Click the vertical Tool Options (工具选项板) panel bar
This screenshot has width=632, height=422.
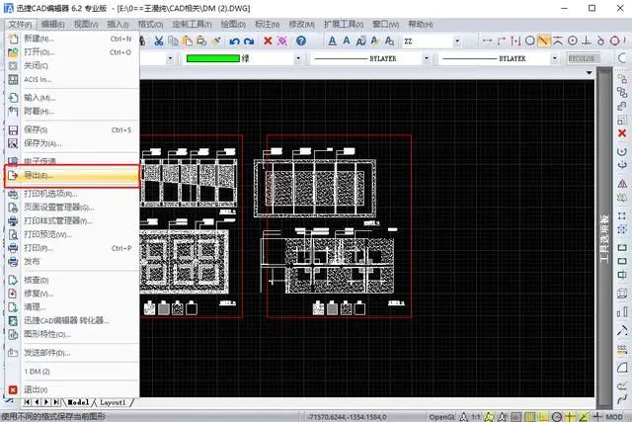tap(604, 238)
